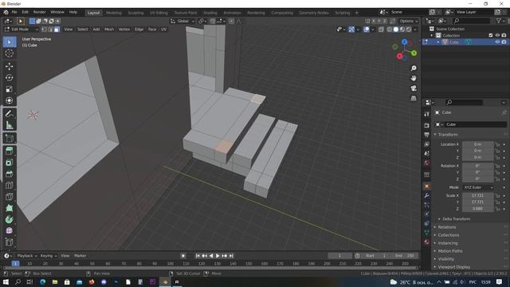Viewport: 510px width, 287px height.
Task: Play the animation forward
Action: coord(218,256)
